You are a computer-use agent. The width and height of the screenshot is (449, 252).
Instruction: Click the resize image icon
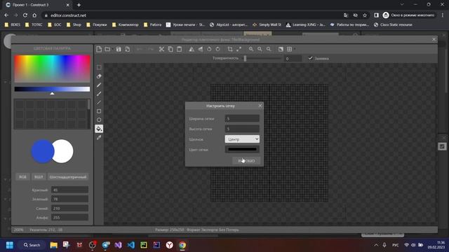coord(239,49)
